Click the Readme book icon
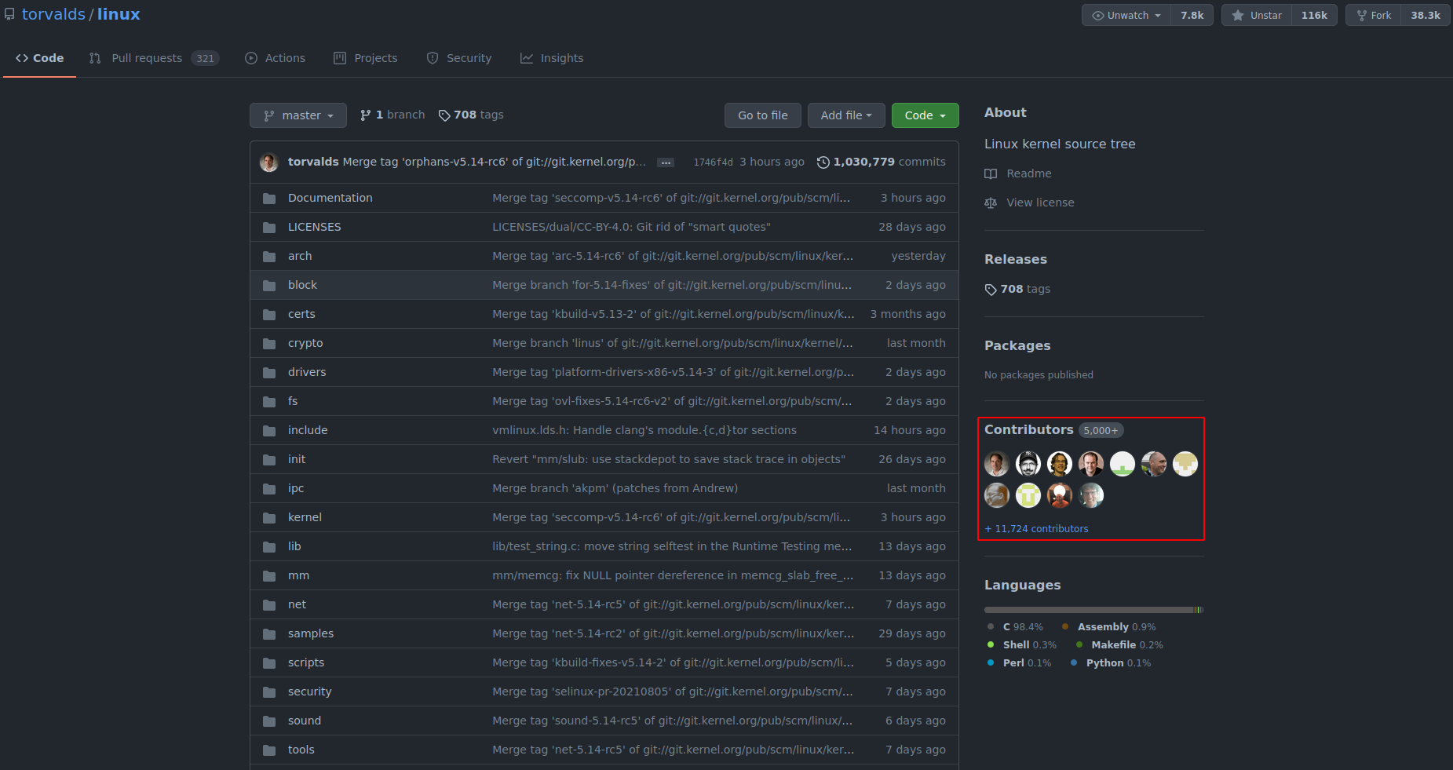The height and width of the screenshot is (770, 1453). 991,174
